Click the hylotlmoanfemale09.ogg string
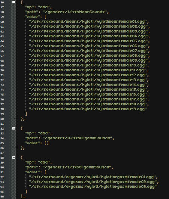169x199 pixels. point(88,60)
